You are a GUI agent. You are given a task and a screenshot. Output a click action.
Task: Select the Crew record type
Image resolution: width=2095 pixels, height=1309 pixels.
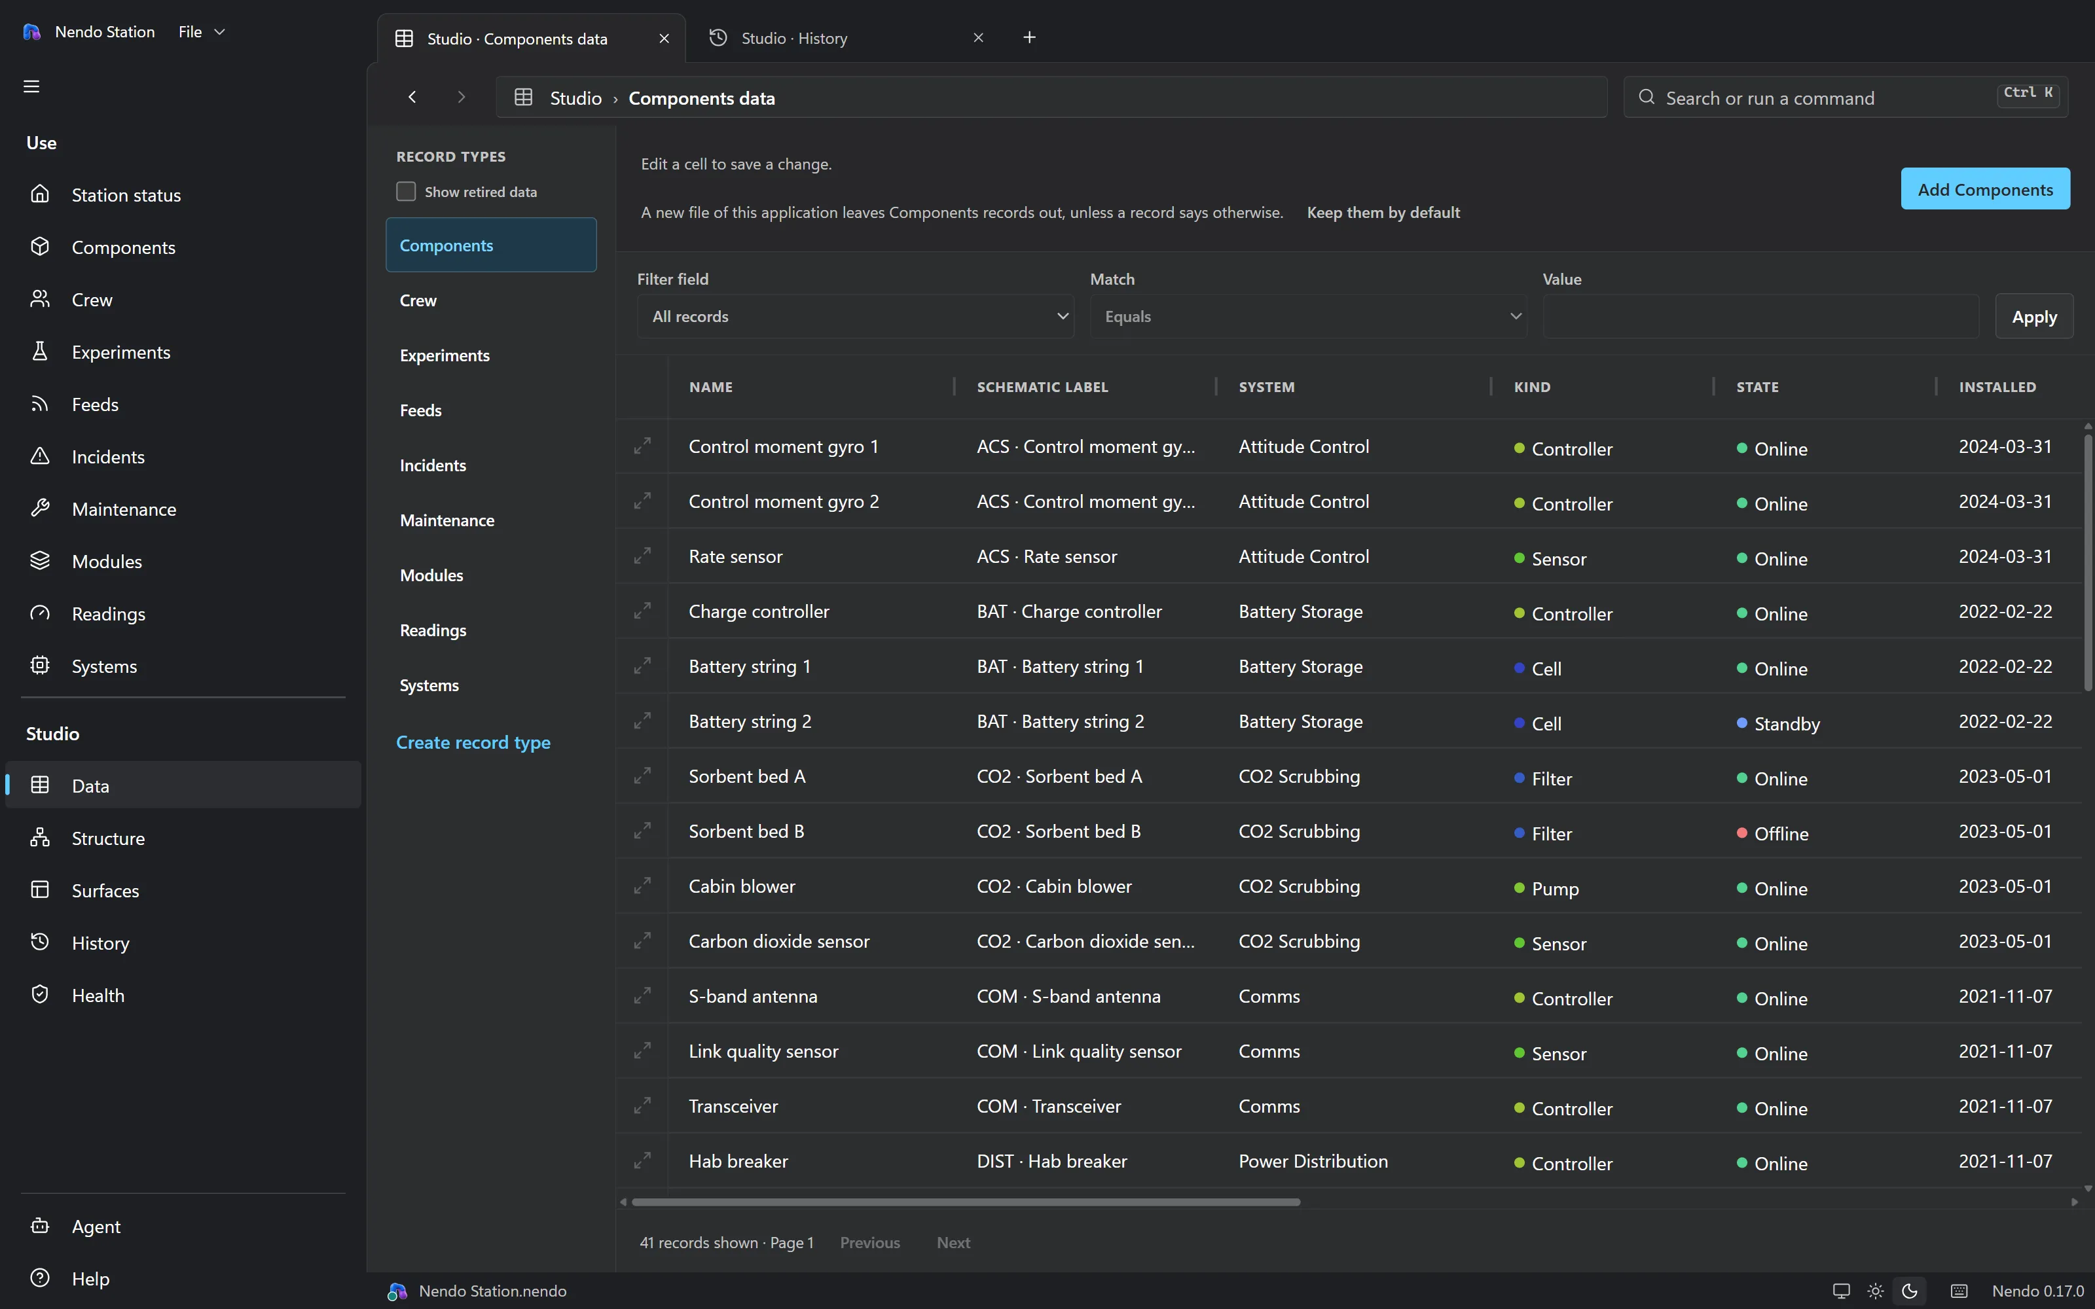click(x=491, y=300)
